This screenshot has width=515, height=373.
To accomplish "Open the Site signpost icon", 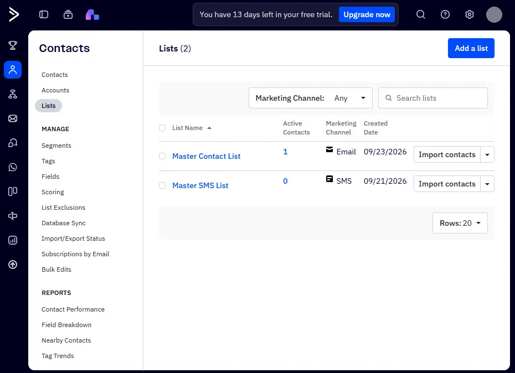I will coord(13,216).
